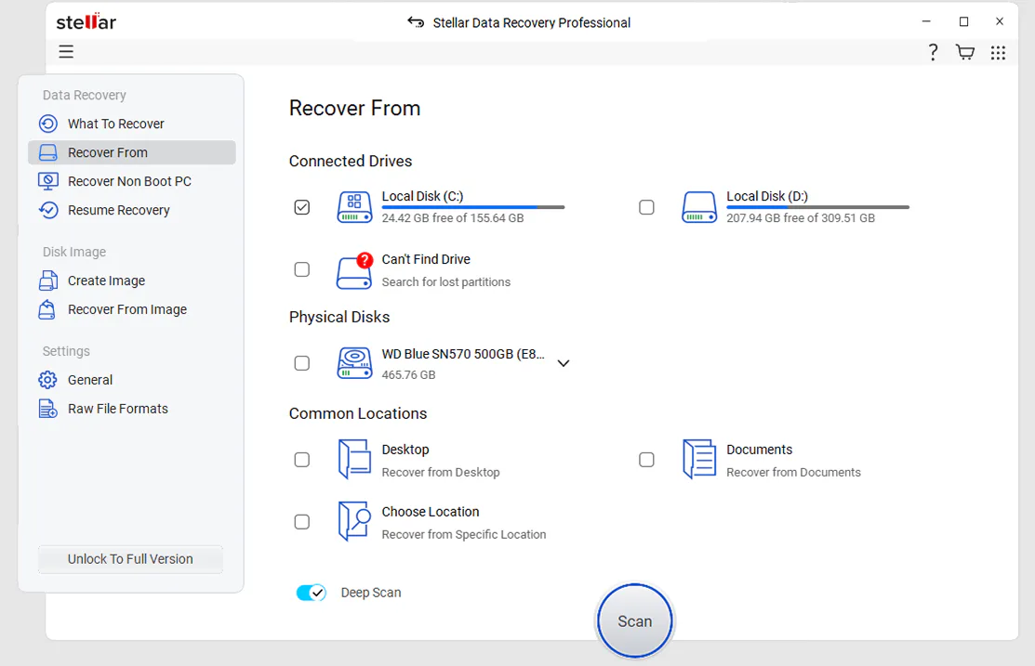Enable the Documents location checkbox
1035x666 pixels.
[647, 459]
